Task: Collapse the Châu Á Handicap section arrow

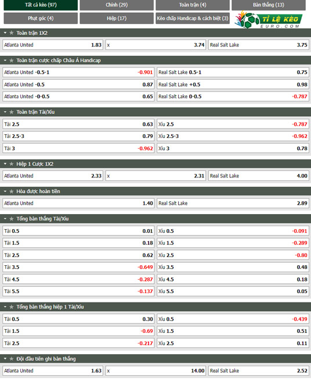Action: click(x=5, y=60)
